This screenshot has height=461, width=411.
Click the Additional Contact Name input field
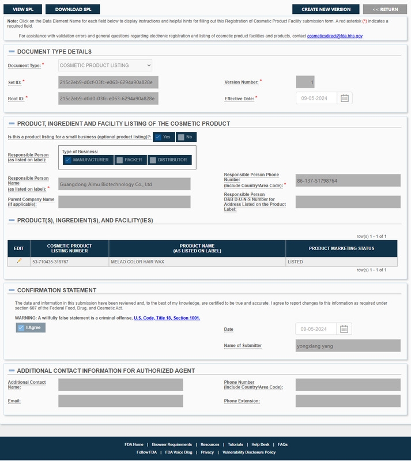click(x=120, y=385)
